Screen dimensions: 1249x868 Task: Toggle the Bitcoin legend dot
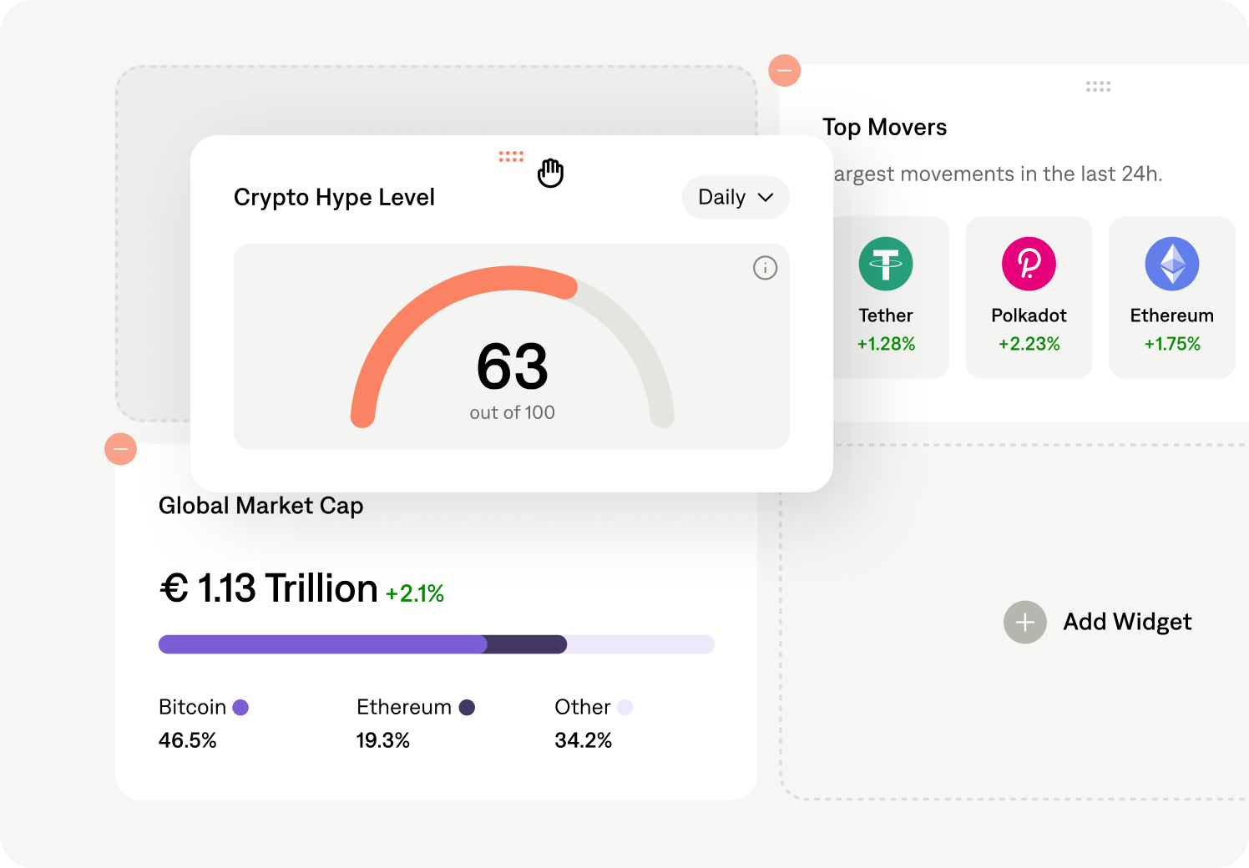click(241, 707)
